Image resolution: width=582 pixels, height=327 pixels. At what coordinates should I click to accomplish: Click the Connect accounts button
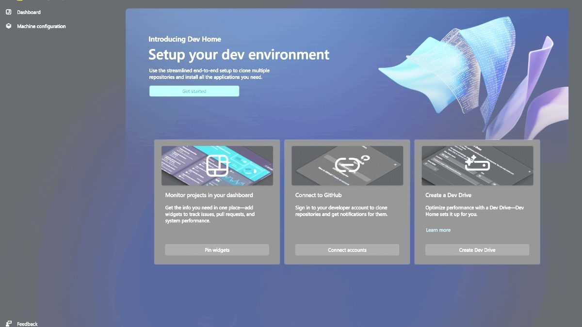tap(347, 250)
